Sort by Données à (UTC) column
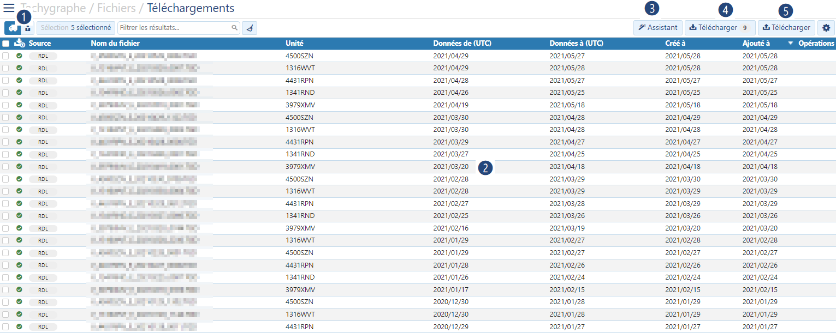Viewport: 836px width, 333px height. point(577,43)
